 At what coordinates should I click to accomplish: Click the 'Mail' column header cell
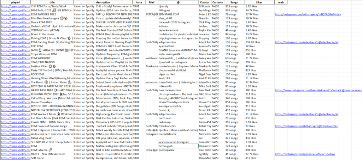click(x=151, y=2)
